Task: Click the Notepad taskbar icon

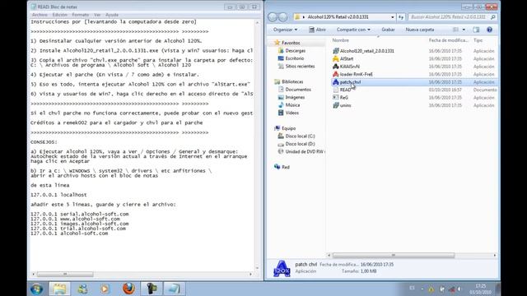Action: click(174, 289)
